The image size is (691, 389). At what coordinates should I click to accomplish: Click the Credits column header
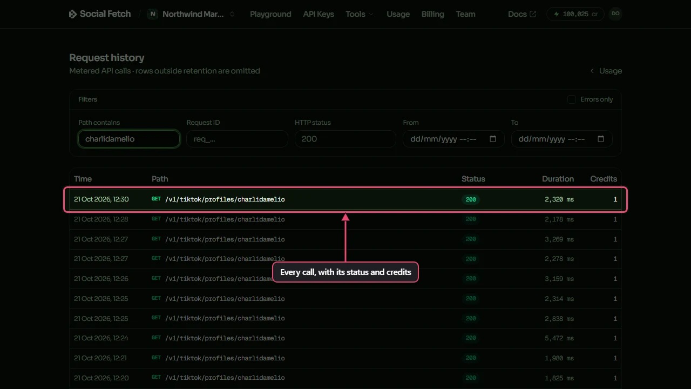pos(604,179)
